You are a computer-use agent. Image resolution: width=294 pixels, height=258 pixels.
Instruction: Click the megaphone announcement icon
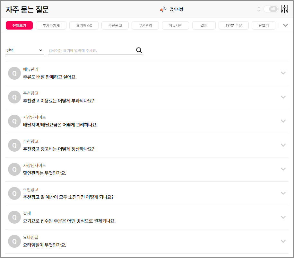[163, 9]
